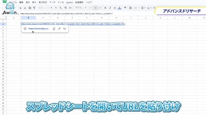Click the font size field showing 10
This screenshot has height=115, width=206.
(x=95, y=8)
